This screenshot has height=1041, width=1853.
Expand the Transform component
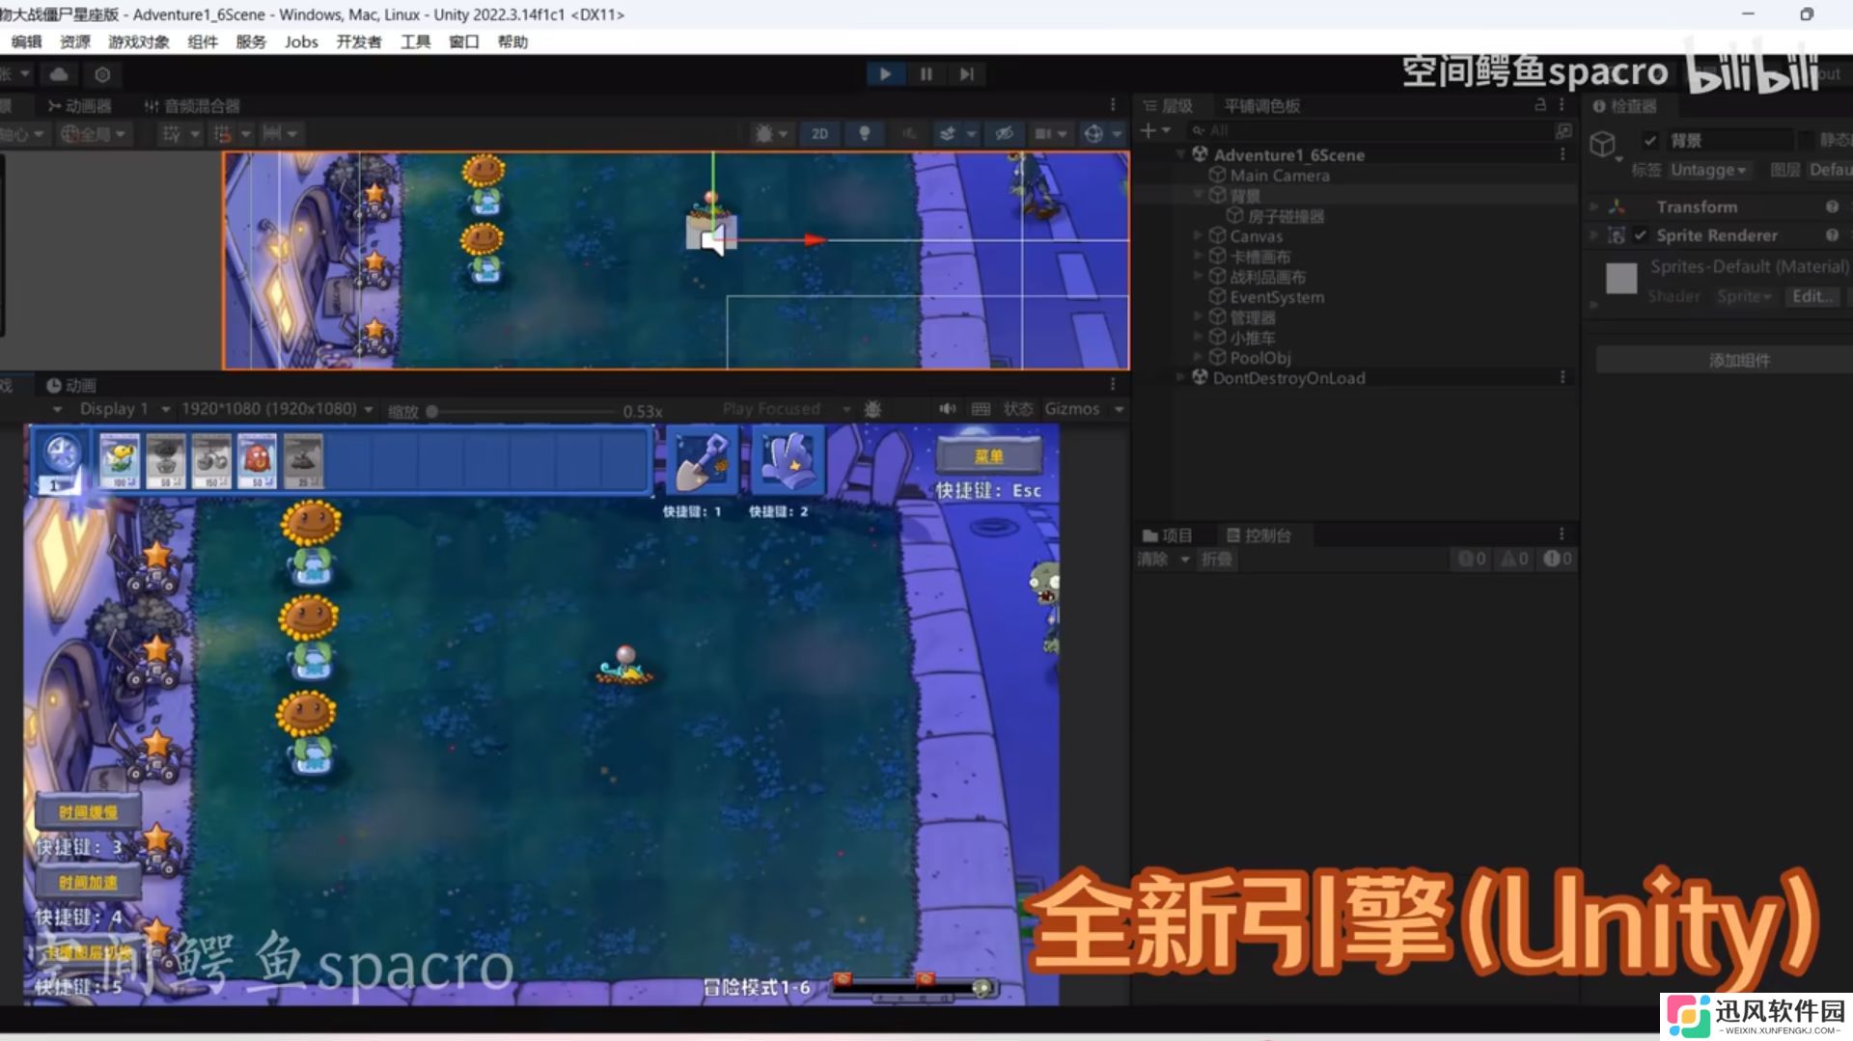(1594, 206)
